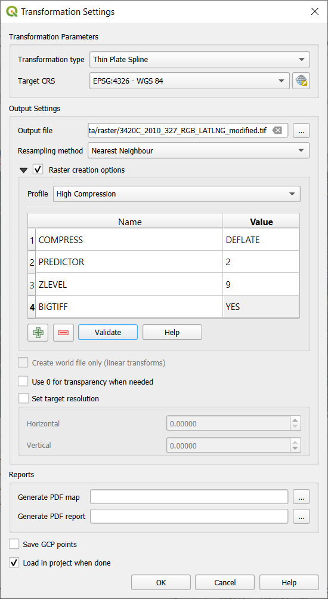Remove the selected creation option row
This screenshot has width=328, height=599.
pyautogui.click(x=63, y=333)
